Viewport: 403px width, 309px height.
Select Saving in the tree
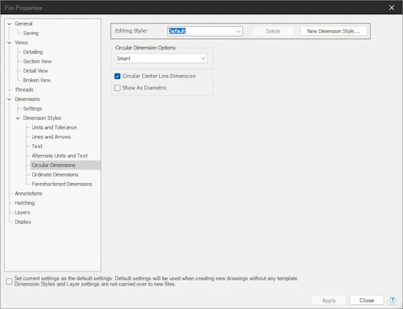pos(31,33)
